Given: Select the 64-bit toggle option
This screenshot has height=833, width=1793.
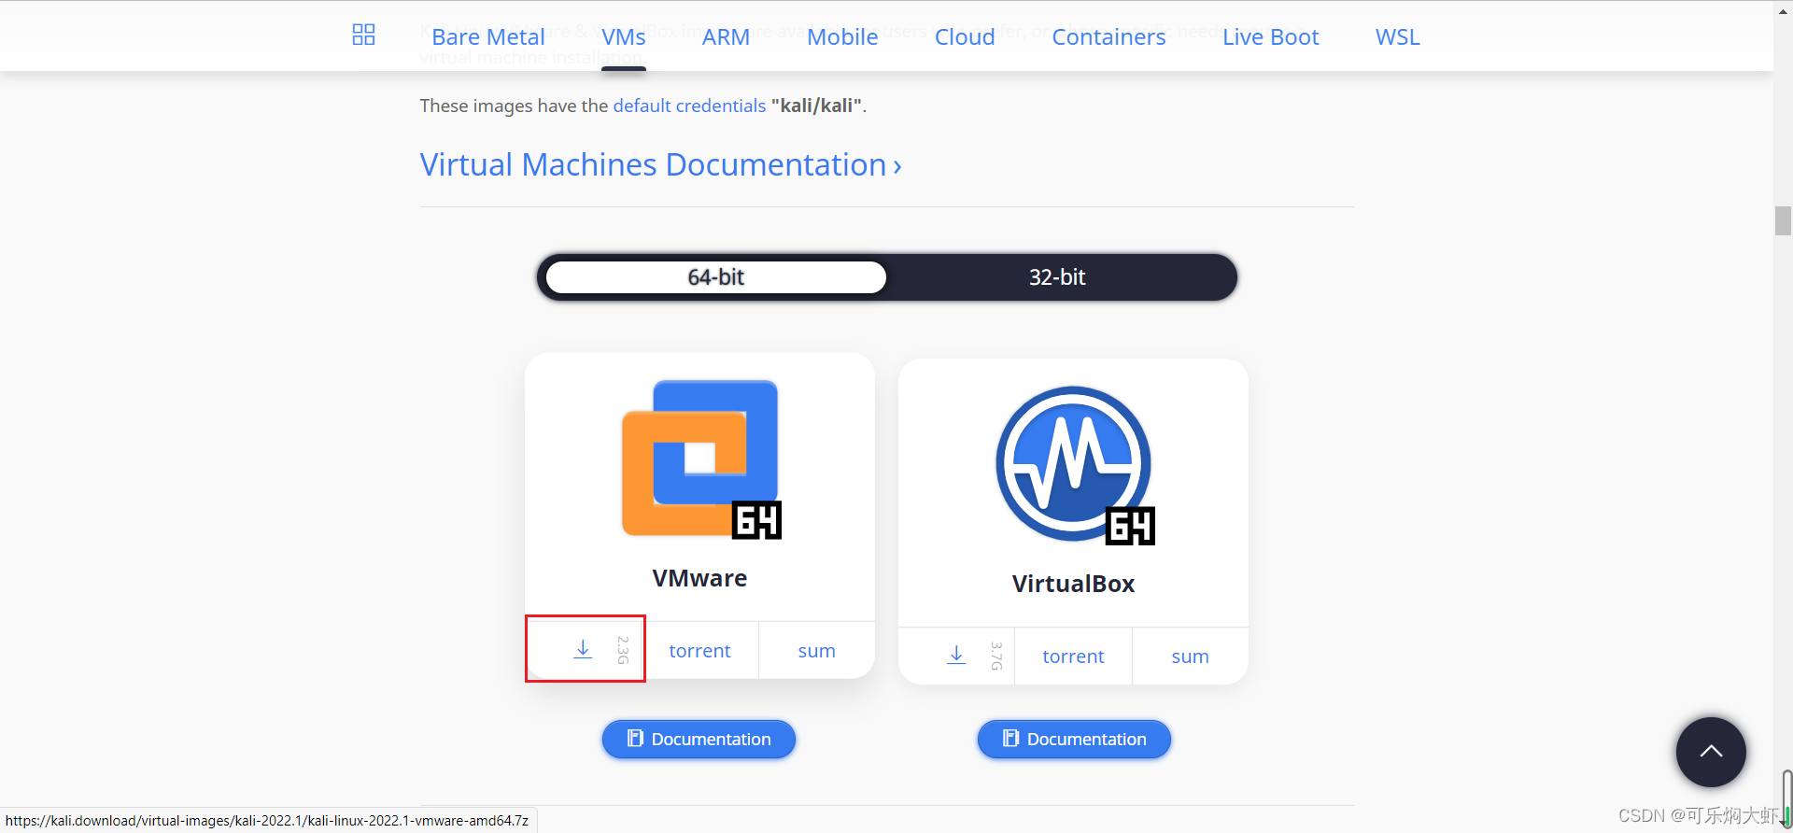Looking at the screenshot, I should coord(716,277).
